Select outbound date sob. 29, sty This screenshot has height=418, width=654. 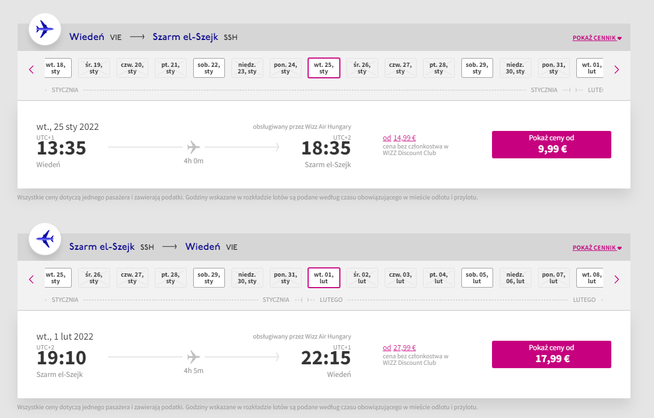pyautogui.click(x=477, y=68)
